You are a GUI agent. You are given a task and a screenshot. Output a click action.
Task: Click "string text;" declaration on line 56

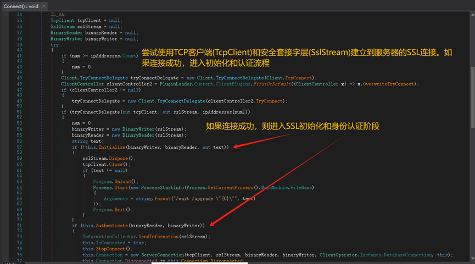pyautogui.click(x=87, y=141)
